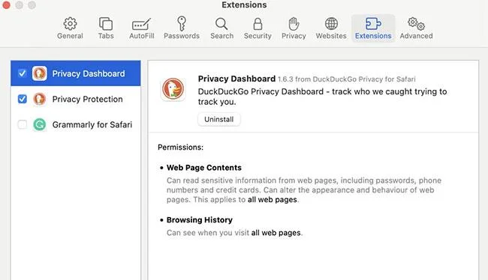Click the version 1.6.3 from DuckDuckGo text

tap(346, 79)
